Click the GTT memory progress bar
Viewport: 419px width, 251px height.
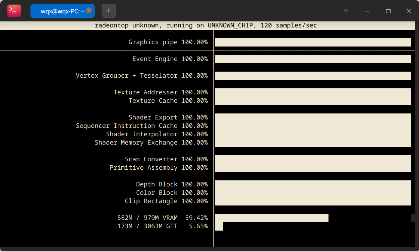click(219, 226)
